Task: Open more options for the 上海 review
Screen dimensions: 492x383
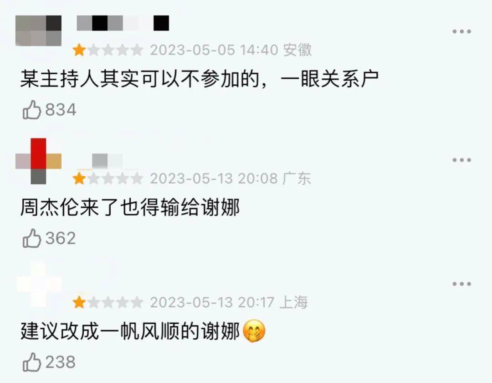Action: [461, 284]
